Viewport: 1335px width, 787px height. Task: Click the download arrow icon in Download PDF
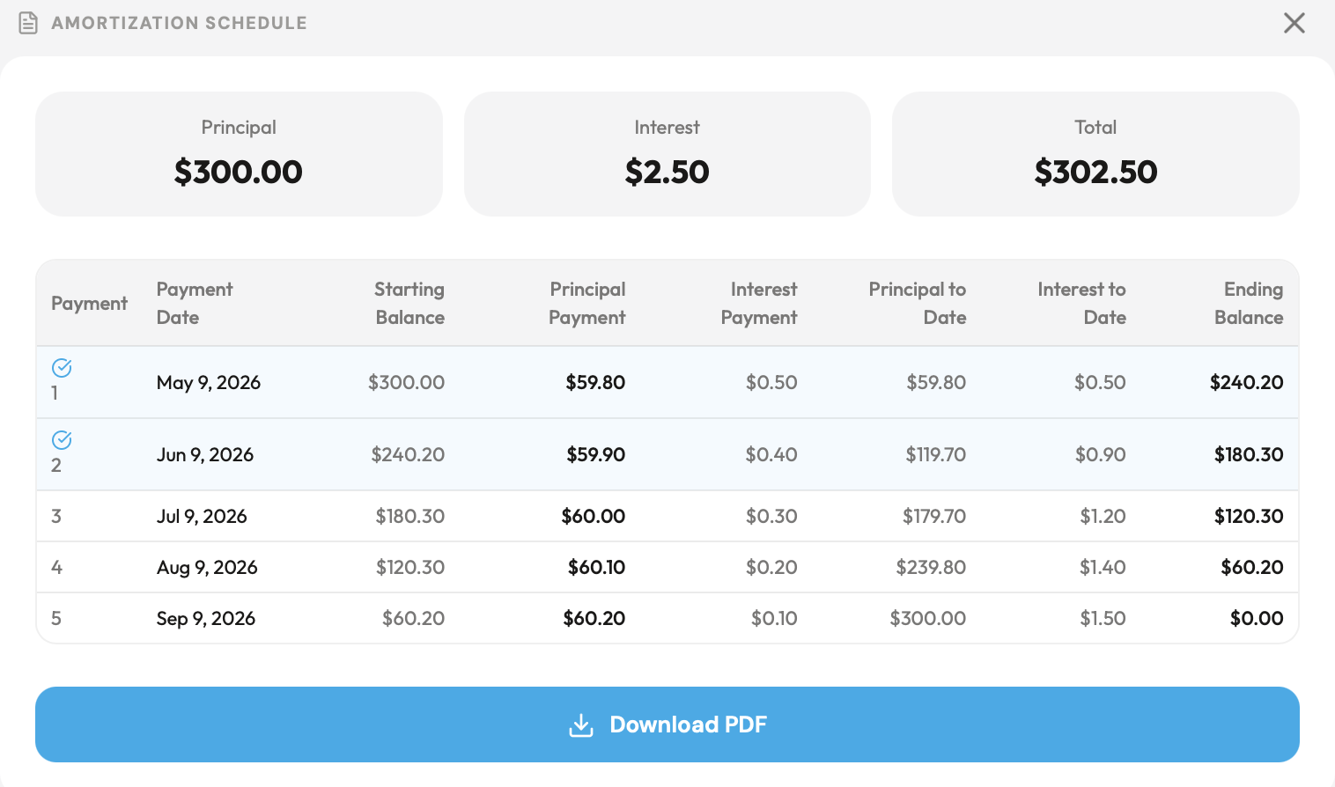[580, 724]
